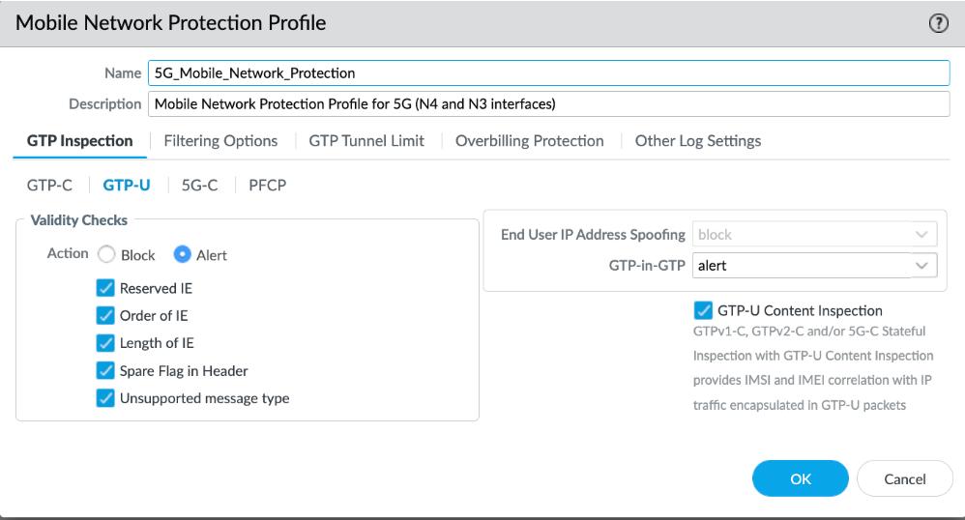Disable GTP-U Content Inspection checkbox
The width and height of the screenshot is (965, 520).
tap(703, 310)
